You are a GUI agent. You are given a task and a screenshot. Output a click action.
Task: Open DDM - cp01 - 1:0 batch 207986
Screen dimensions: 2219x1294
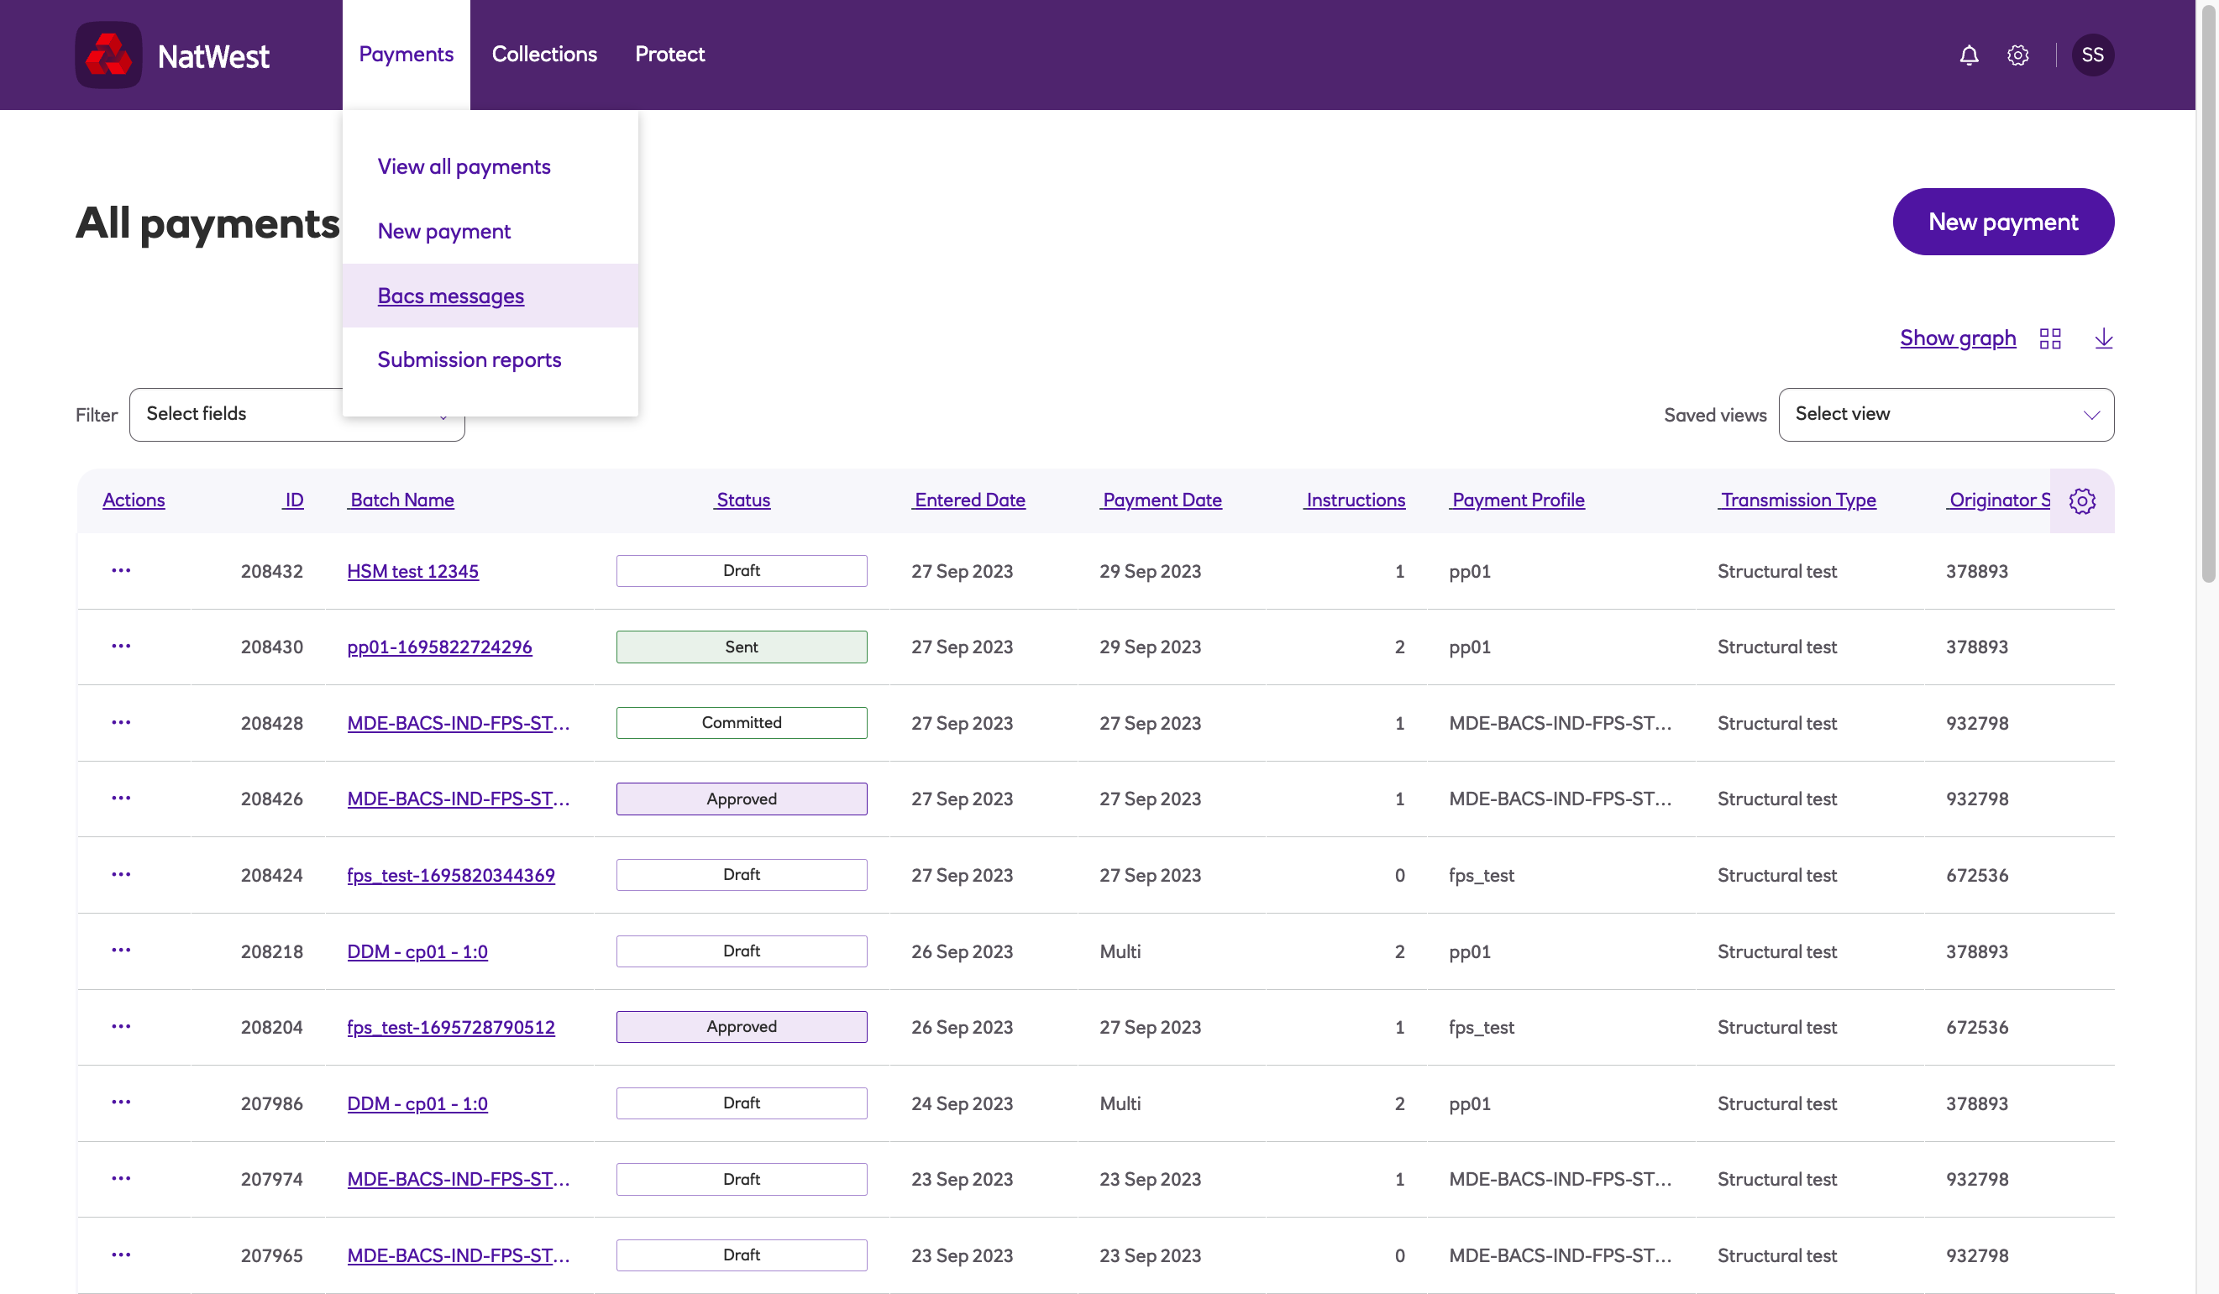(x=417, y=1104)
